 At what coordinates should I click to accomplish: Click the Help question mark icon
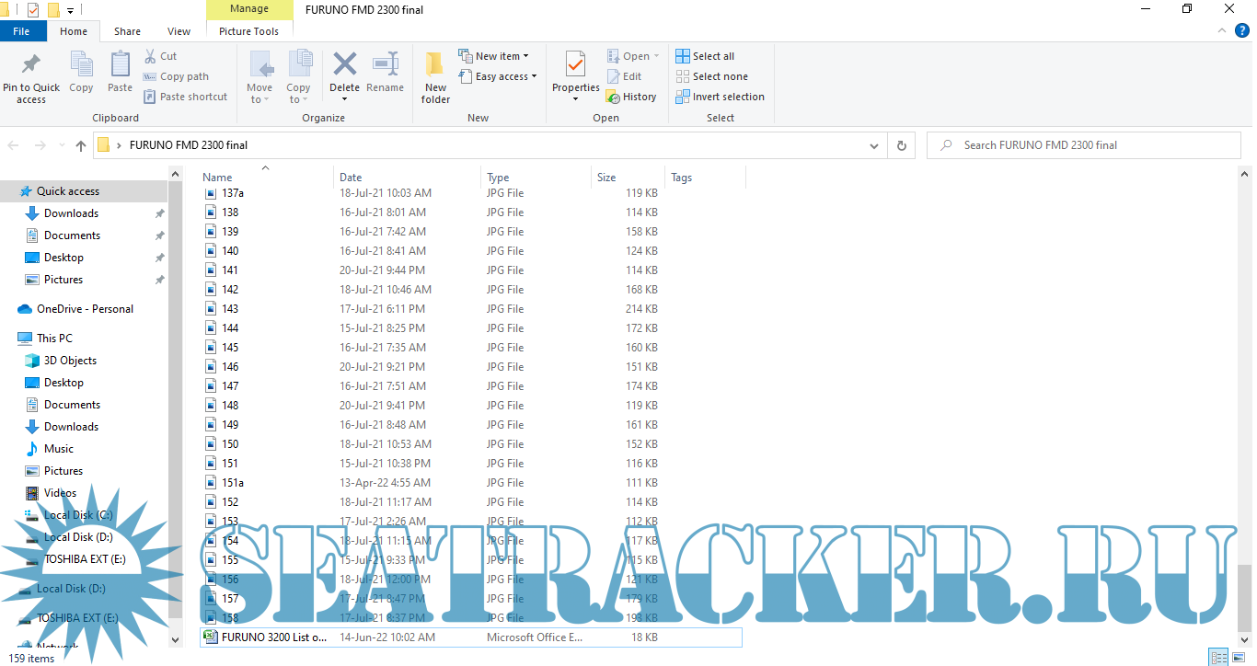coord(1242,31)
